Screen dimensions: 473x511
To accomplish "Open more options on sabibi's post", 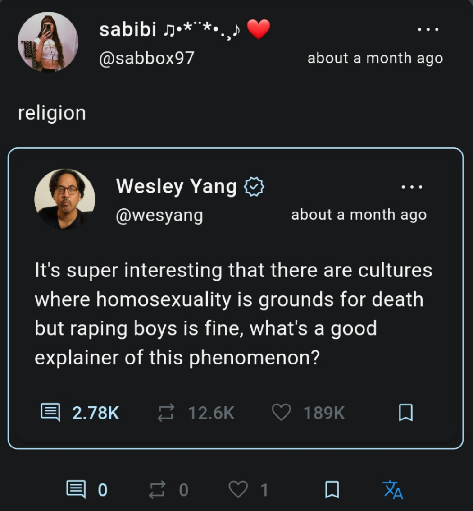I will coord(428,30).
